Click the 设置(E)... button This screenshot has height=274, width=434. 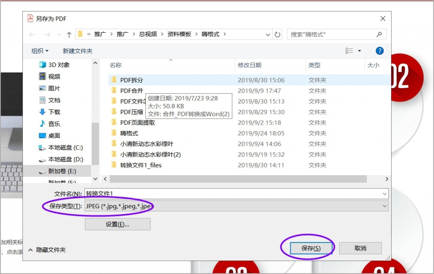117,224
